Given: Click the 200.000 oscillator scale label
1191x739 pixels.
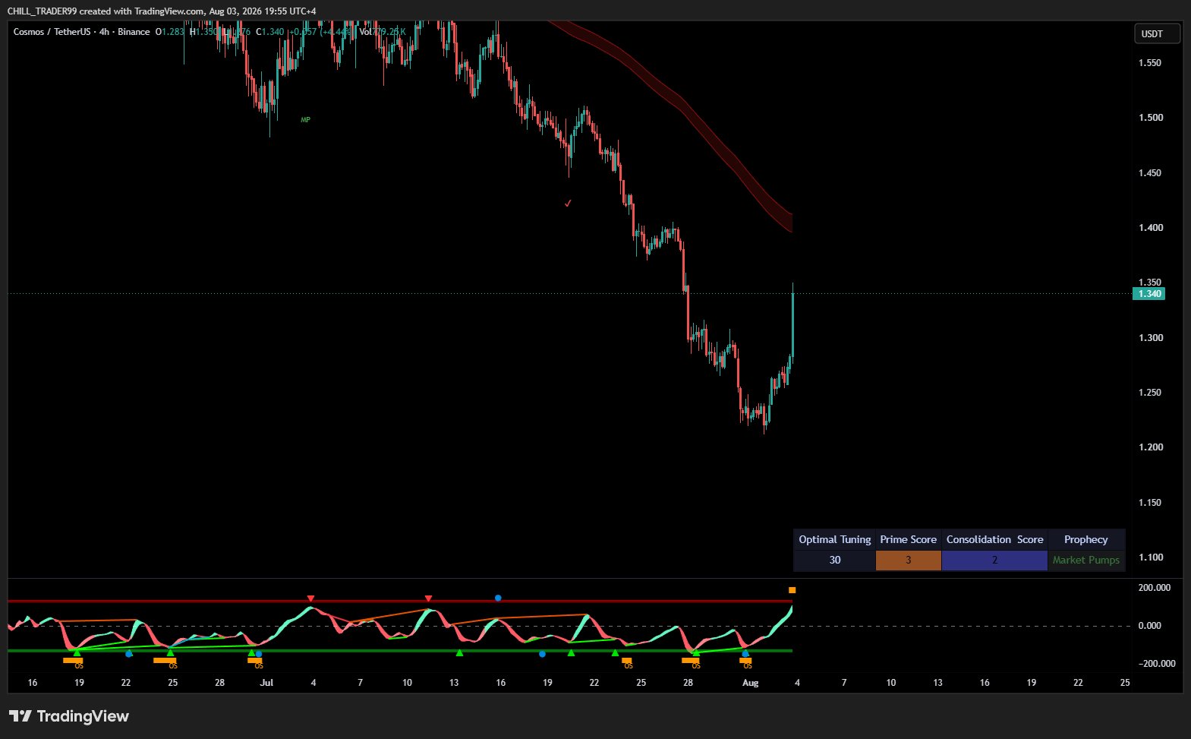Looking at the screenshot, I should [x=1154, y=588].
